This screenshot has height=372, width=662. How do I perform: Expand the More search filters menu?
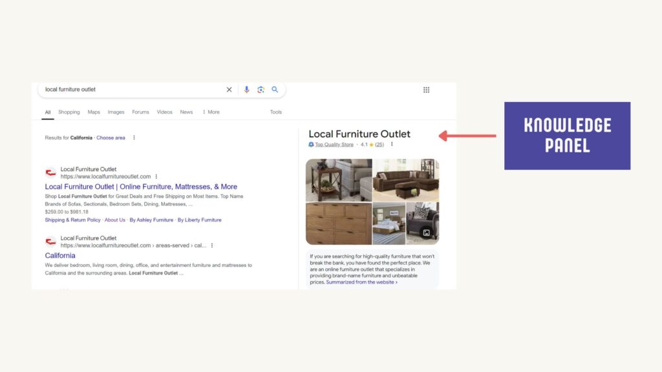pos(211,112)
